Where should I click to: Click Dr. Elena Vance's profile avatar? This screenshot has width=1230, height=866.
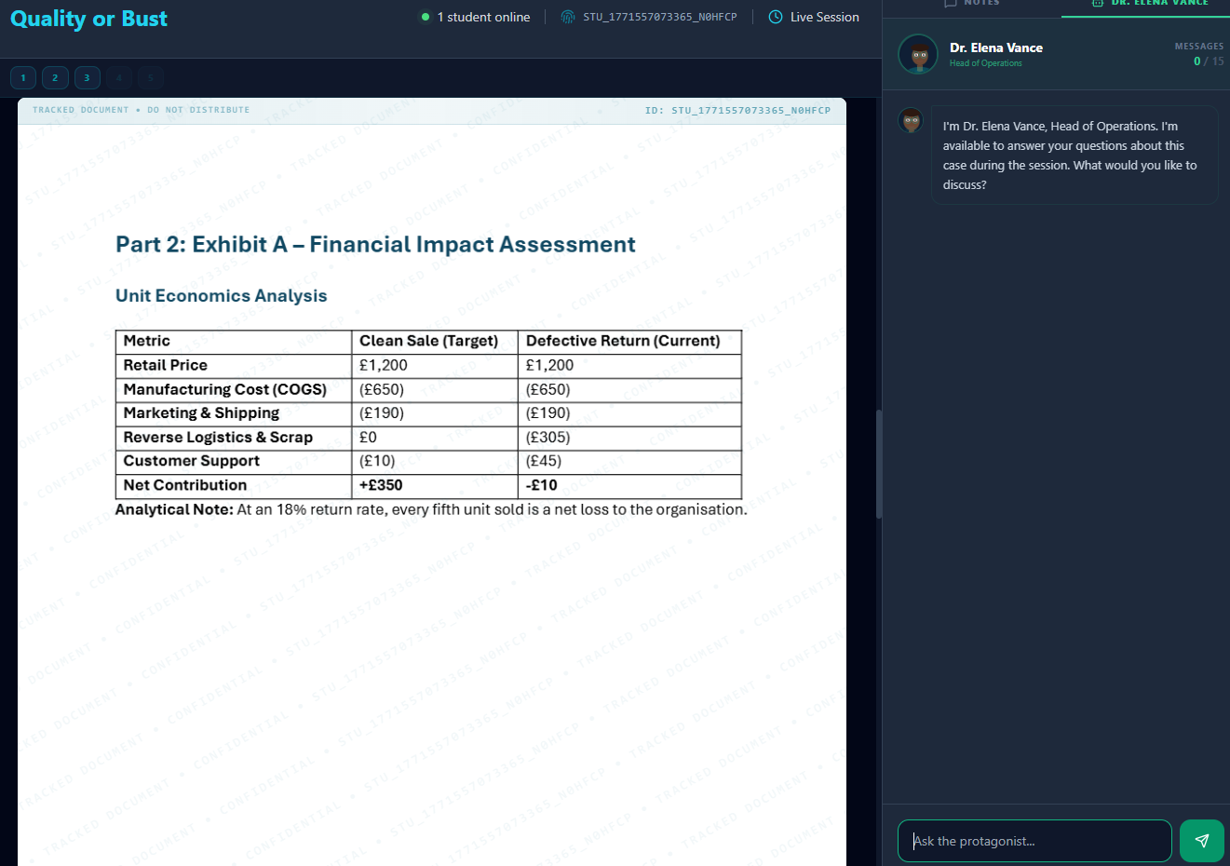tap(918, 54)
